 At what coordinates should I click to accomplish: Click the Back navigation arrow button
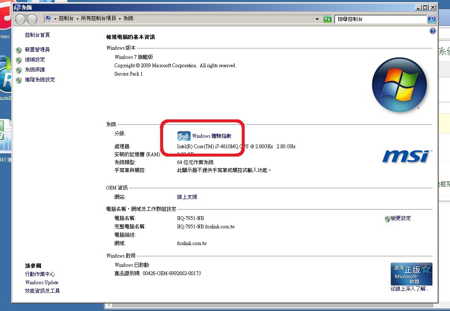(x=20, y=19)
